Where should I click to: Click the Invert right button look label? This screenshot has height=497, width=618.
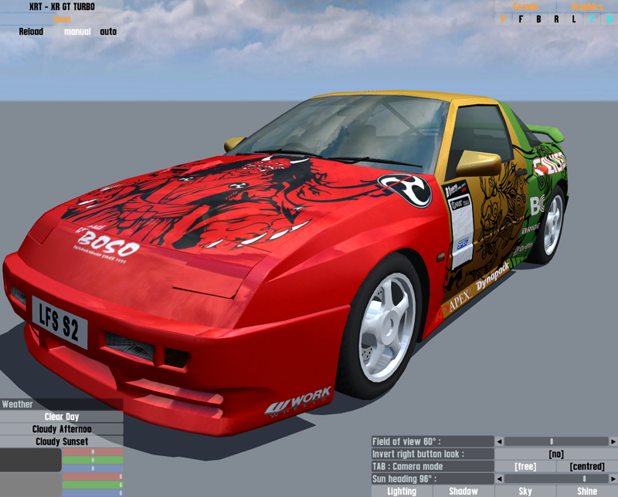pyautogui.click(x=433, y=454)
